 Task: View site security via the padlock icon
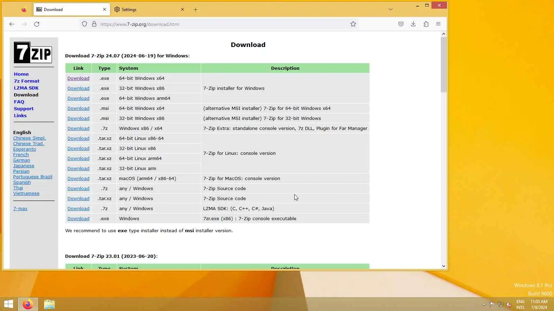[94, 24]
